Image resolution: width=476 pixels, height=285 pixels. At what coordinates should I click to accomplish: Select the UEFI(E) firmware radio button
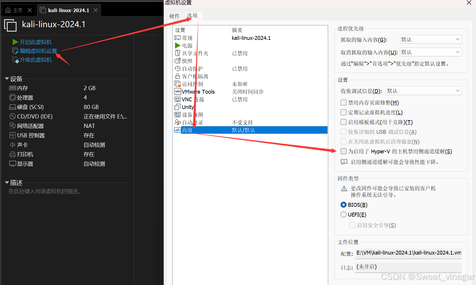344,214
